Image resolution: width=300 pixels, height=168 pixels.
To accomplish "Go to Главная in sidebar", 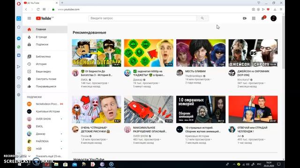I will tap(45, 29).
